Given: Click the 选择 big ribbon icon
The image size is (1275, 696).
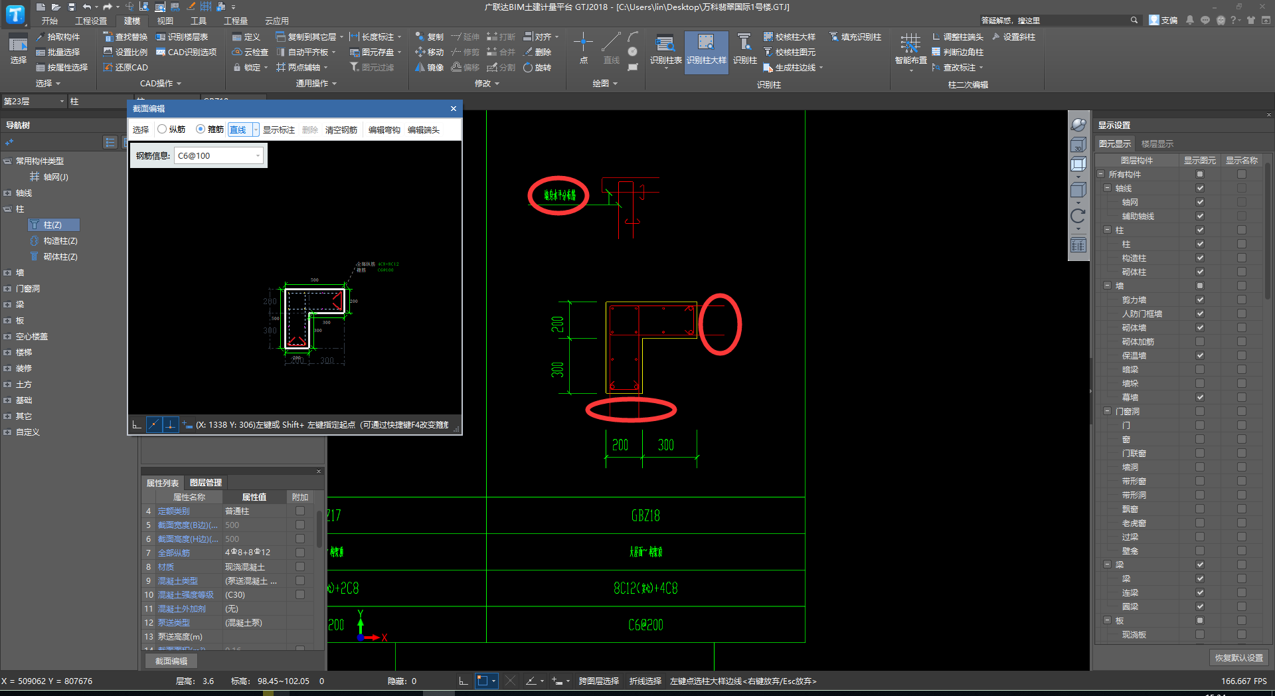Looking at the screenshot, I should [18, 49].
